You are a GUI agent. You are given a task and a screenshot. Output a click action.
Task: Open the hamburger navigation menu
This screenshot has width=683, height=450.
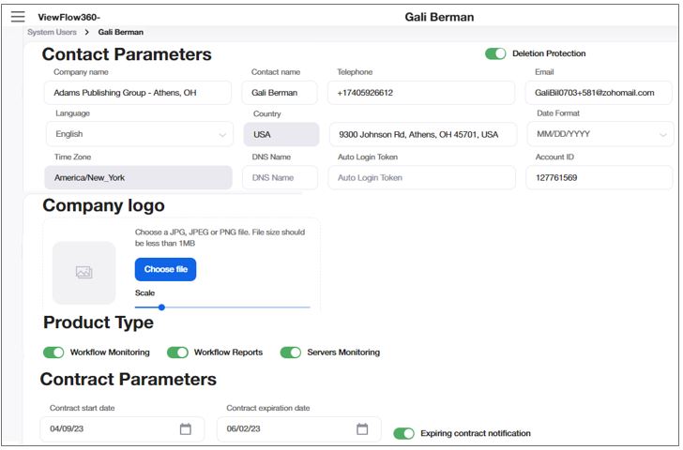point(17,17)
